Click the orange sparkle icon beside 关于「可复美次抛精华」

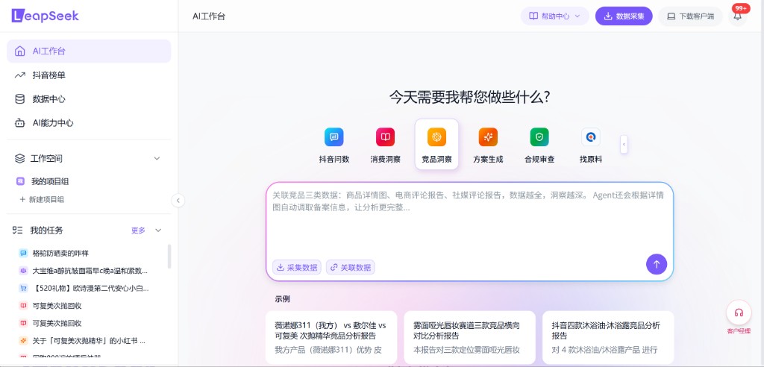[x=23, y=341]
